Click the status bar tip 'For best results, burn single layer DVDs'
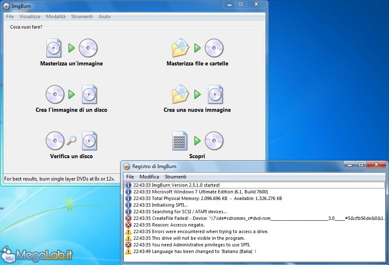 click(x=60, y=179)
